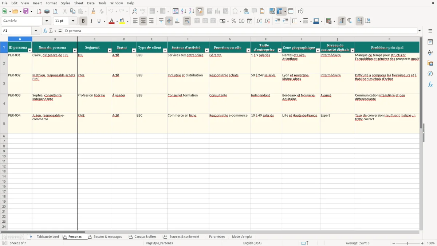437x246 pixels.
Task: Open Secteur d'activité filter dropdown
Action: click(x=207, y=50)
